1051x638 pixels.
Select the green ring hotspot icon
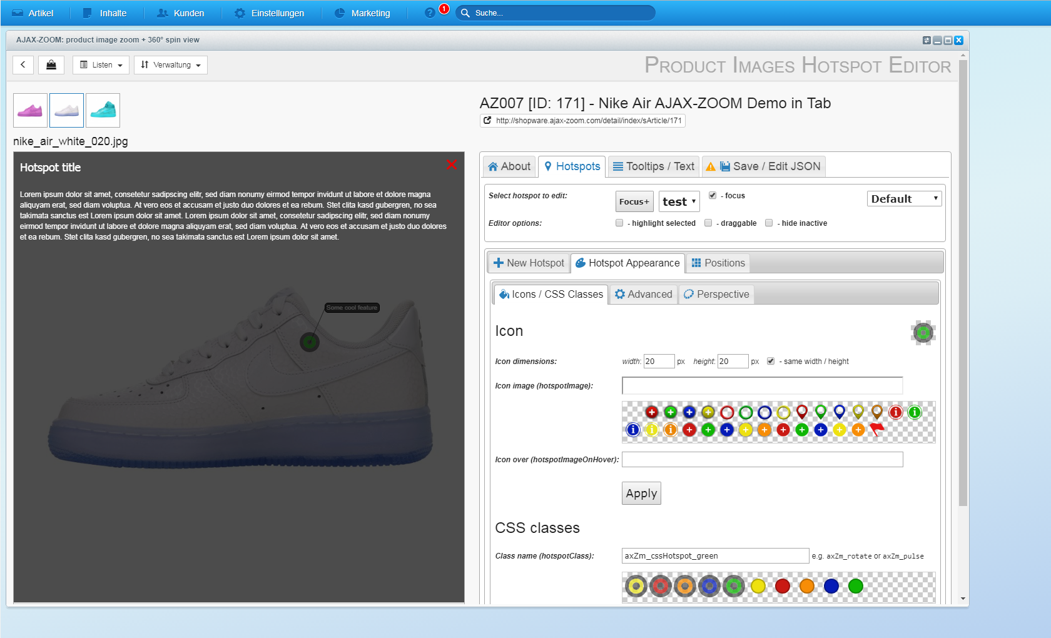pos(746,412)
